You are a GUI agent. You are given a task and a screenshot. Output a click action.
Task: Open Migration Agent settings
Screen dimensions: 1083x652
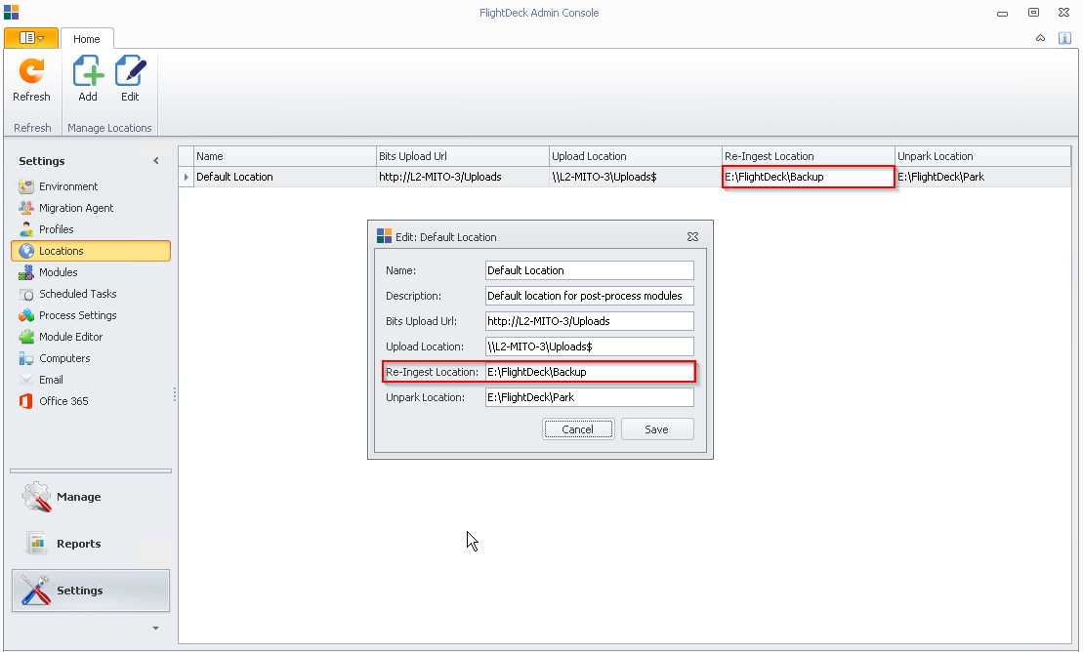click(x=76, y=208)
